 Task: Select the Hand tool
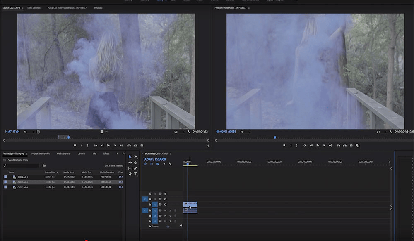coord(130,174)
